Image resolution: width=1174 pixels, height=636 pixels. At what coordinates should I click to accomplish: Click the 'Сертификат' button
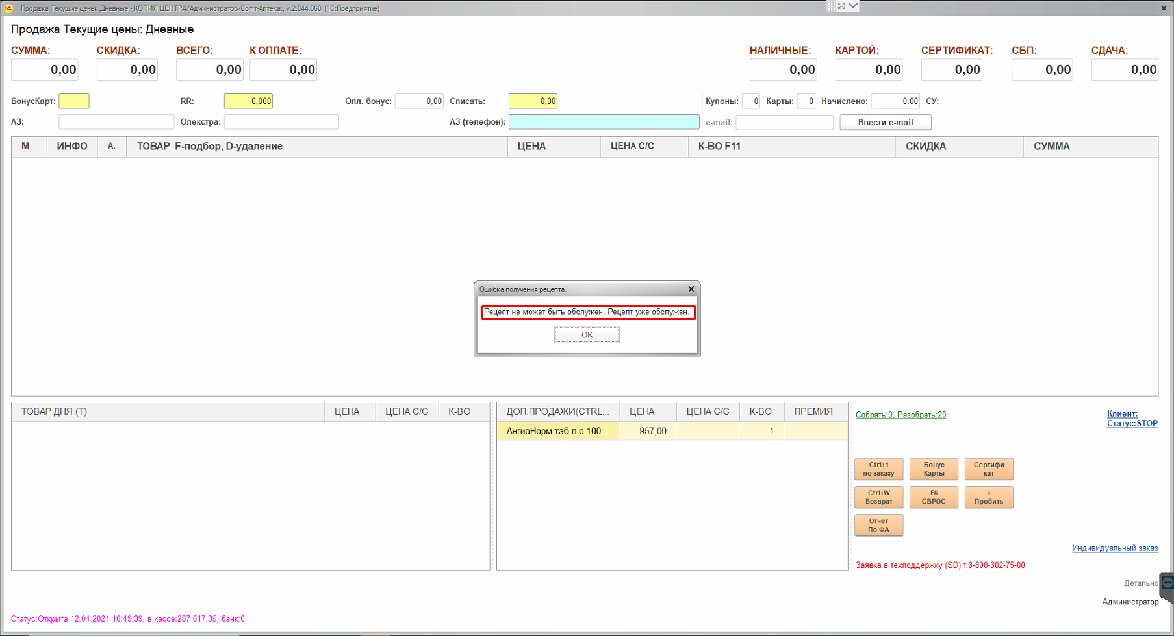point(988,469)
